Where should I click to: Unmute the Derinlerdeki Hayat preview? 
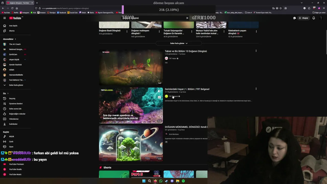(x=159, y=91)
